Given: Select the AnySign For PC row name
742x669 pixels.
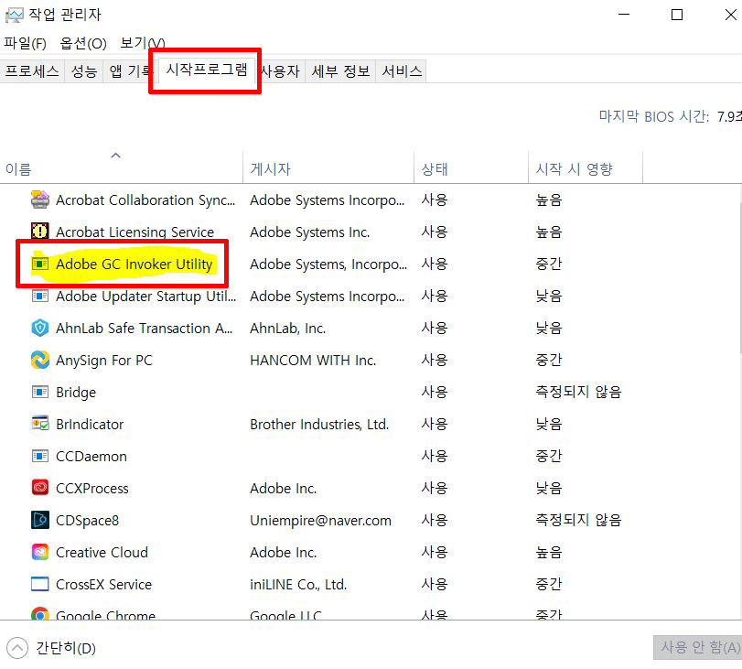Looking at the screenshot, I should click(x=104, y=361).
